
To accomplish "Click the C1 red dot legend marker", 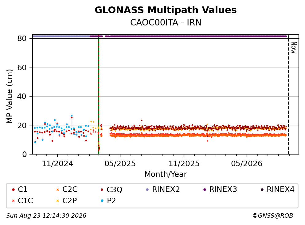I will click(13, 189).
